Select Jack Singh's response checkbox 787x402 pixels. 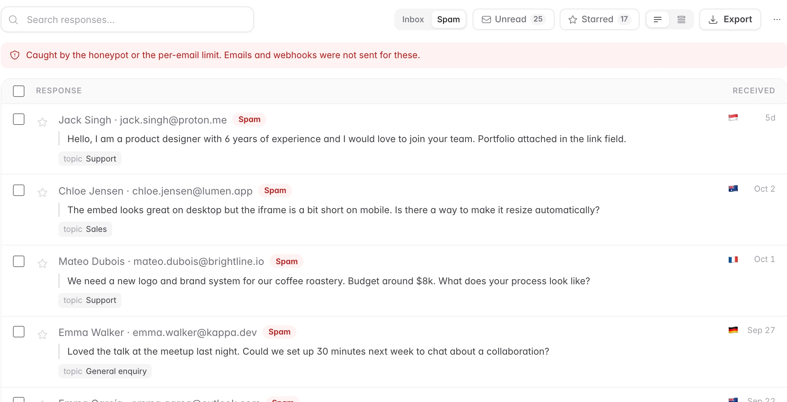[19, 119]
